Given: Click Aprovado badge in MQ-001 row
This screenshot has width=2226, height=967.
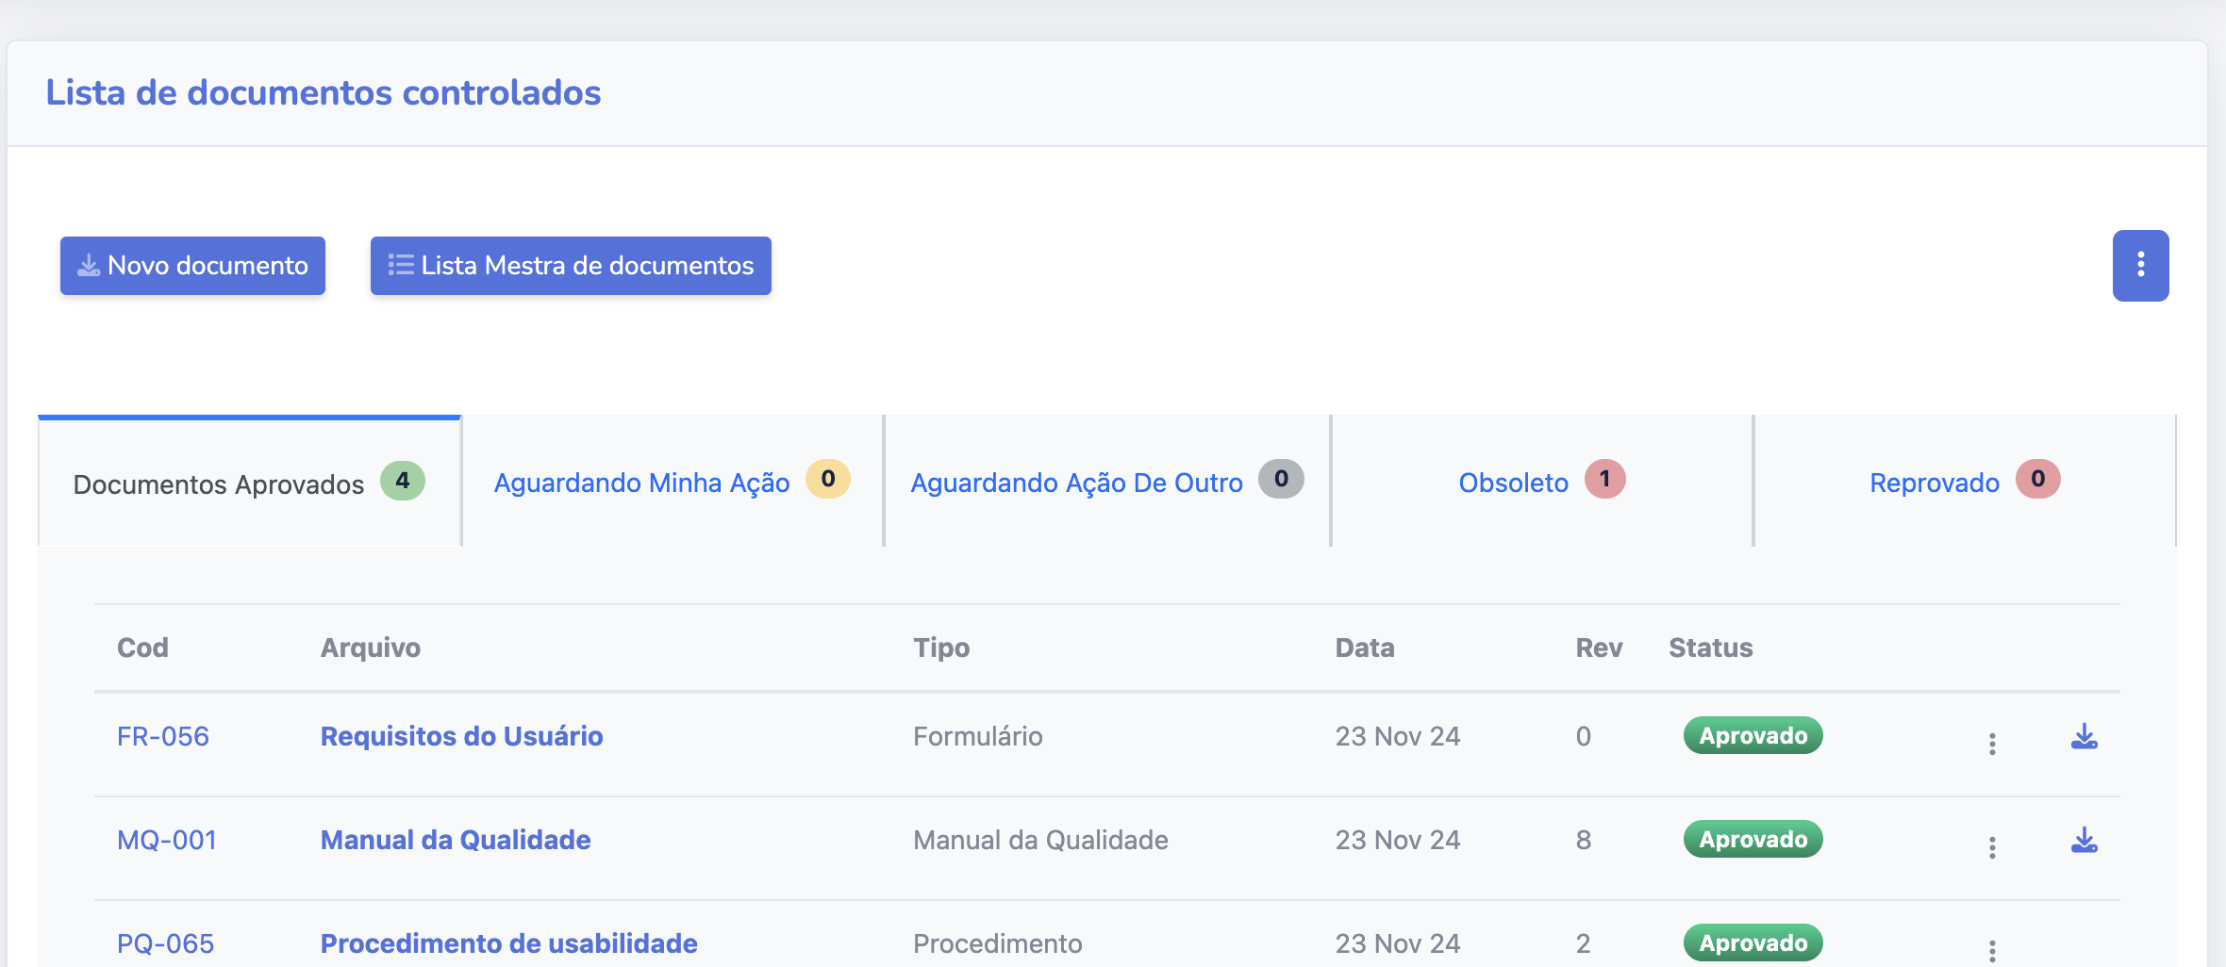Looking at the screenshot, I should pos(1753,840).
